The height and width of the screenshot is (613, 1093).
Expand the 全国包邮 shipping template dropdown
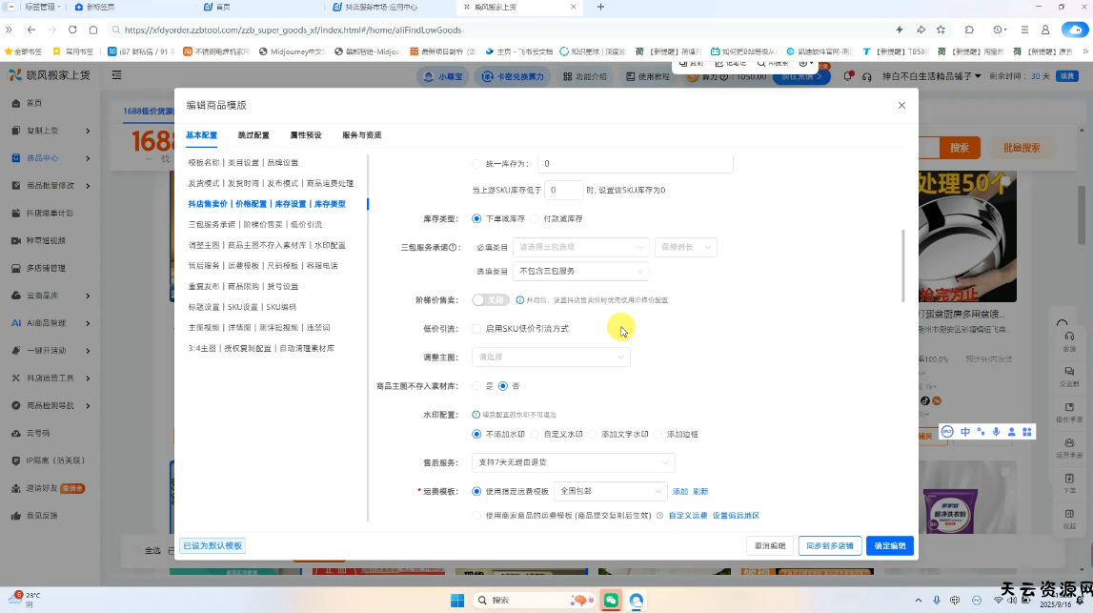click(610, 491)
